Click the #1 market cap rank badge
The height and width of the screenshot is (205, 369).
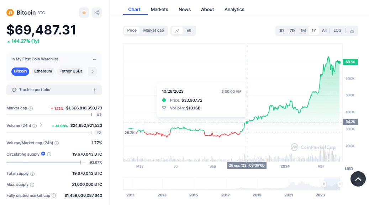tap(99, 115)
